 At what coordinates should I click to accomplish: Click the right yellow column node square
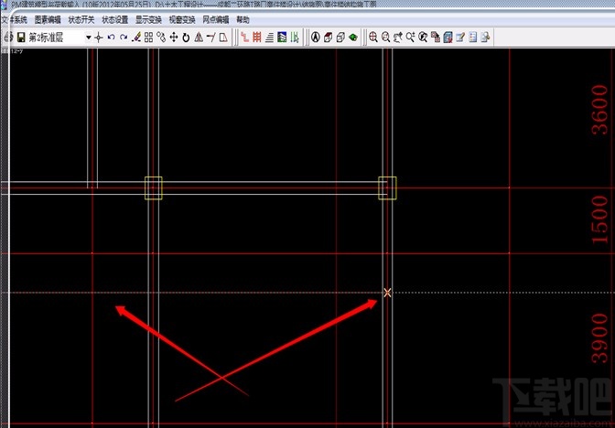pos(388,187)
